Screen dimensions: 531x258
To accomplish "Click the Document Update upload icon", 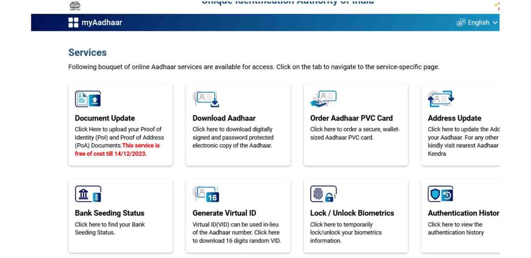I will (x=88, y=99).
